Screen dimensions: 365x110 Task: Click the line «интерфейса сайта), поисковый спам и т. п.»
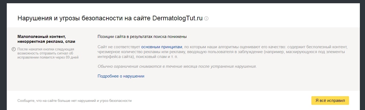138,57
